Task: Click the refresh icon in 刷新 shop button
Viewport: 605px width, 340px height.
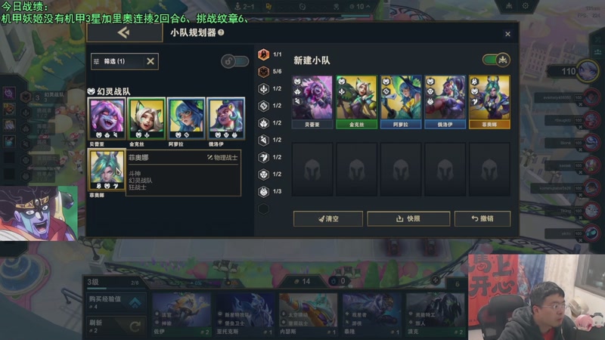Action: 135,326
